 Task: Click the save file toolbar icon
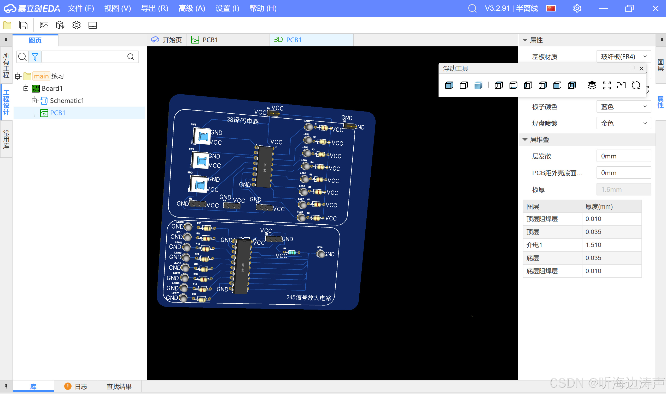pos(23,25)
